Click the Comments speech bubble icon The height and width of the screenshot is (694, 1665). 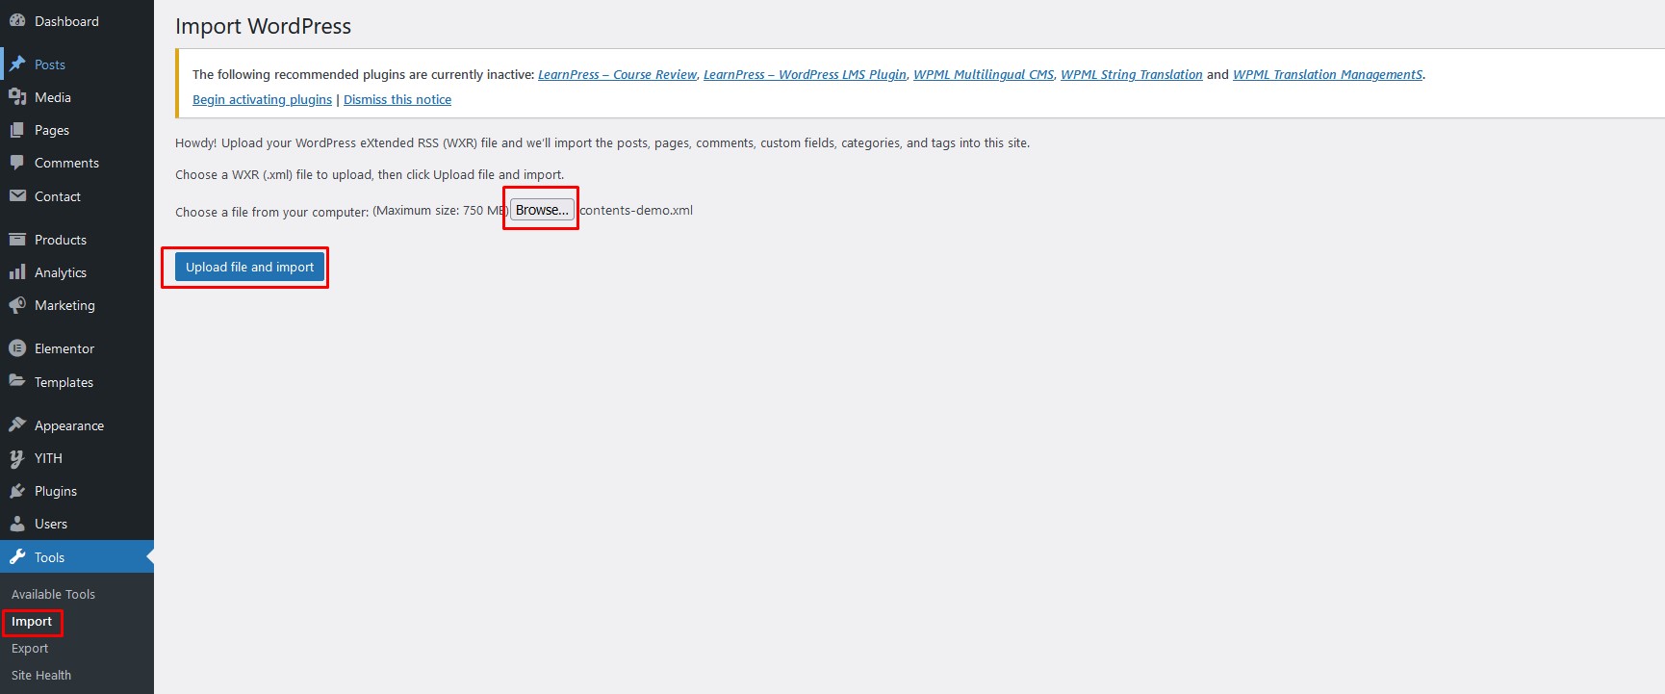tap(17, 163)
